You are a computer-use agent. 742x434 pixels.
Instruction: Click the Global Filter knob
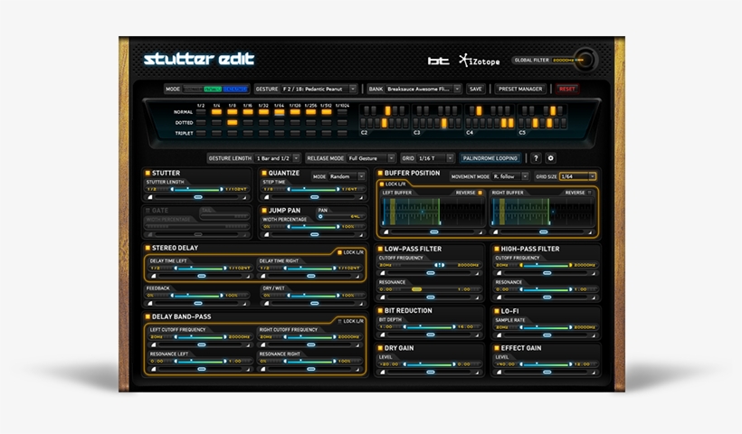(586, 60)
